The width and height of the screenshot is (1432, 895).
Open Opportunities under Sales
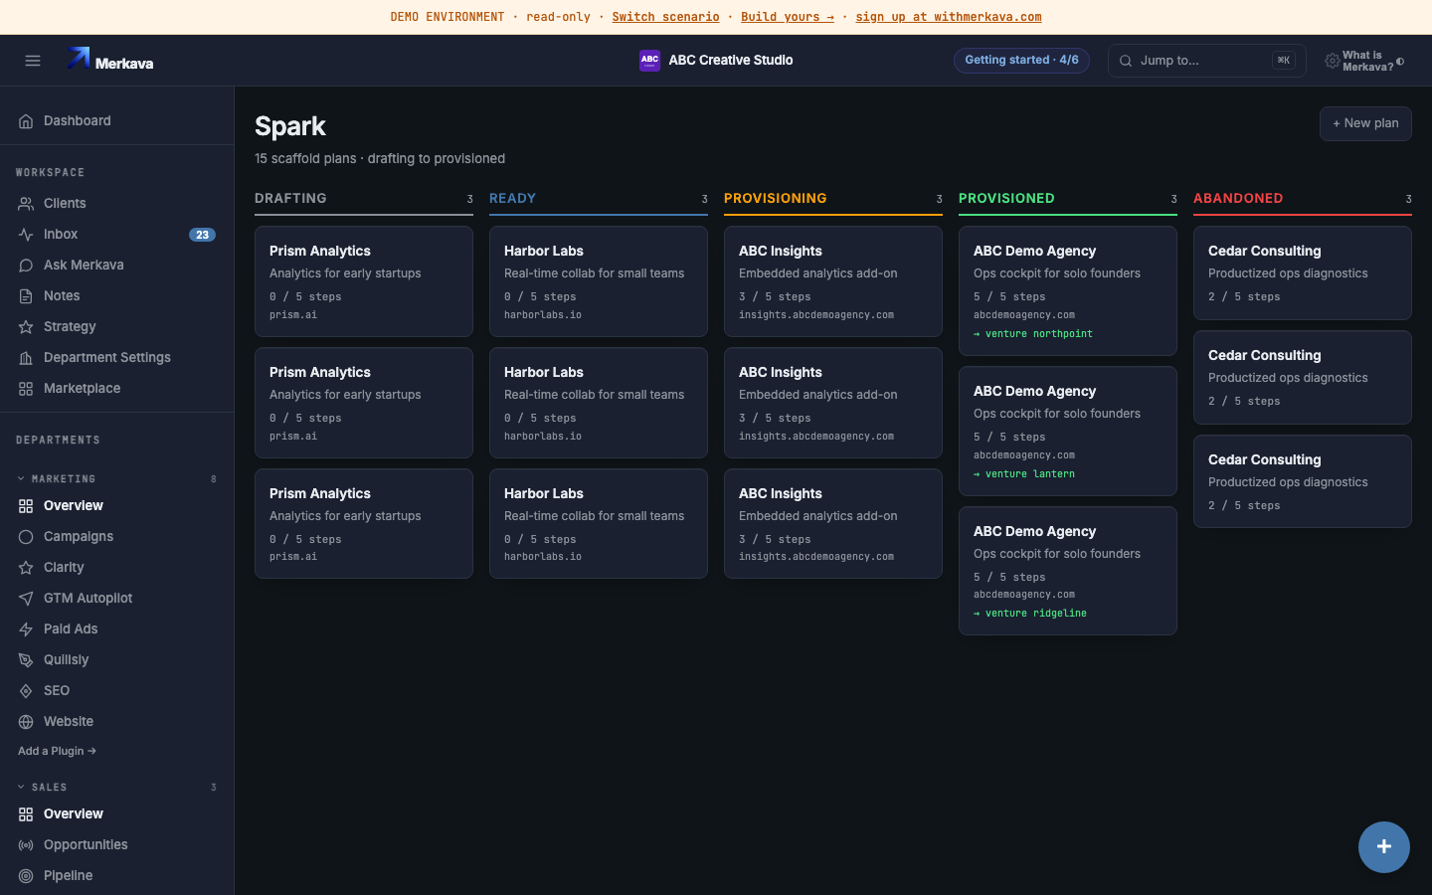pyautogui.click(x=116, y=845)
